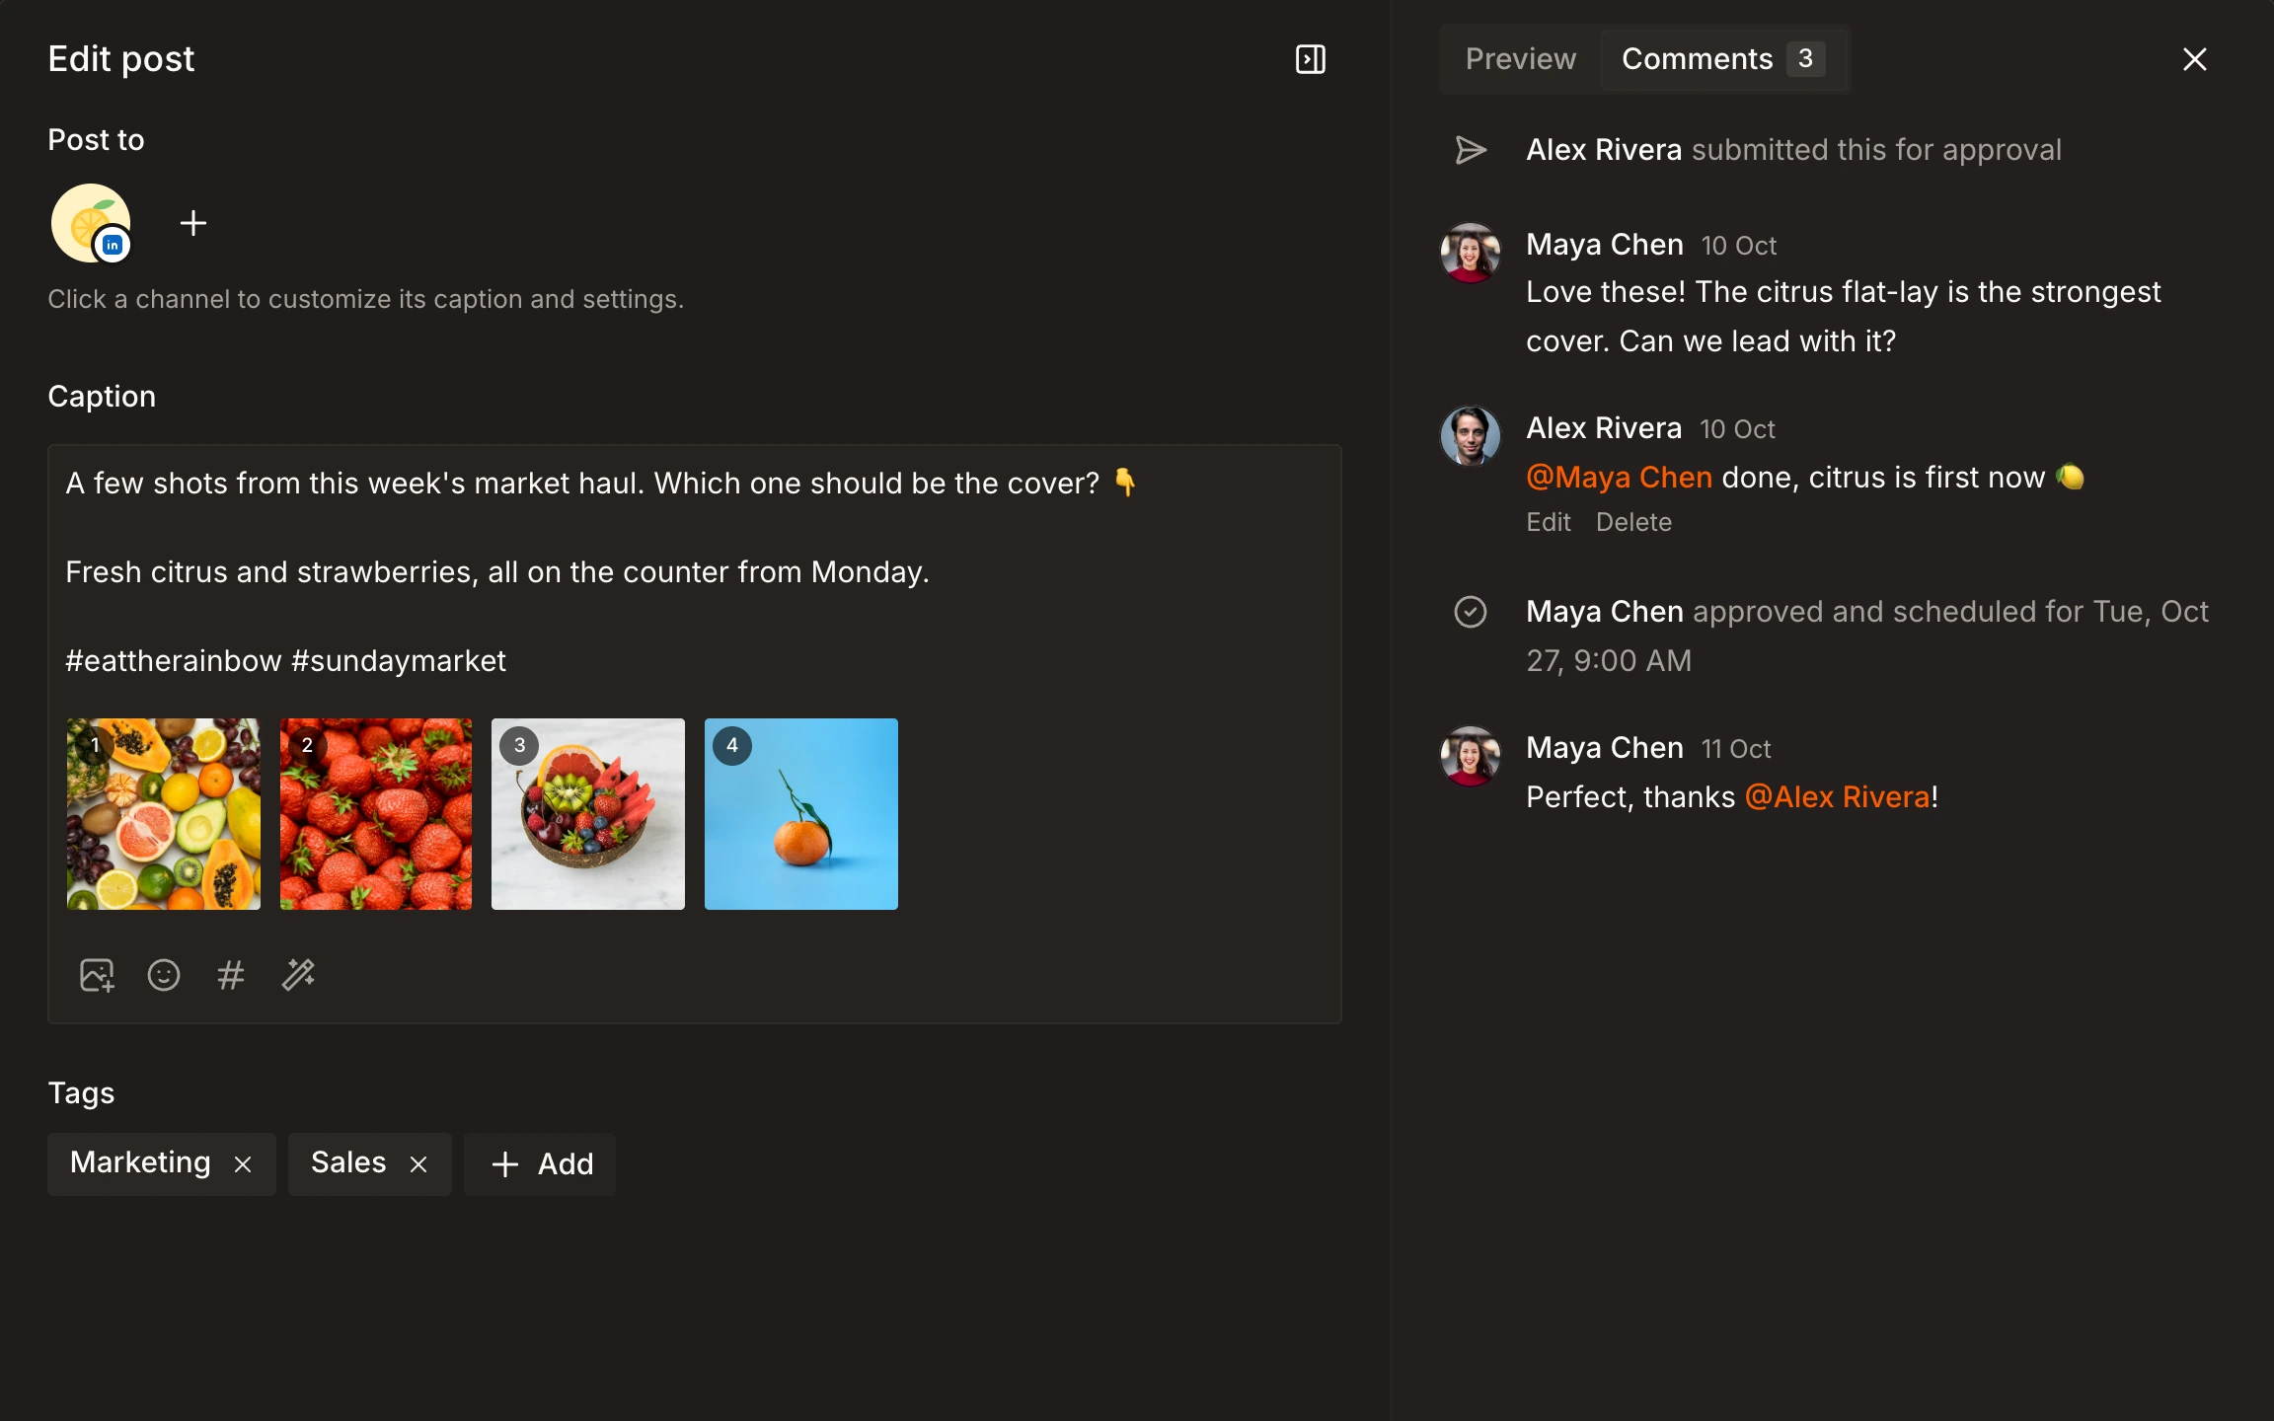
Task: Select the strawberries thumbnail 2
Action: point(376,814)
